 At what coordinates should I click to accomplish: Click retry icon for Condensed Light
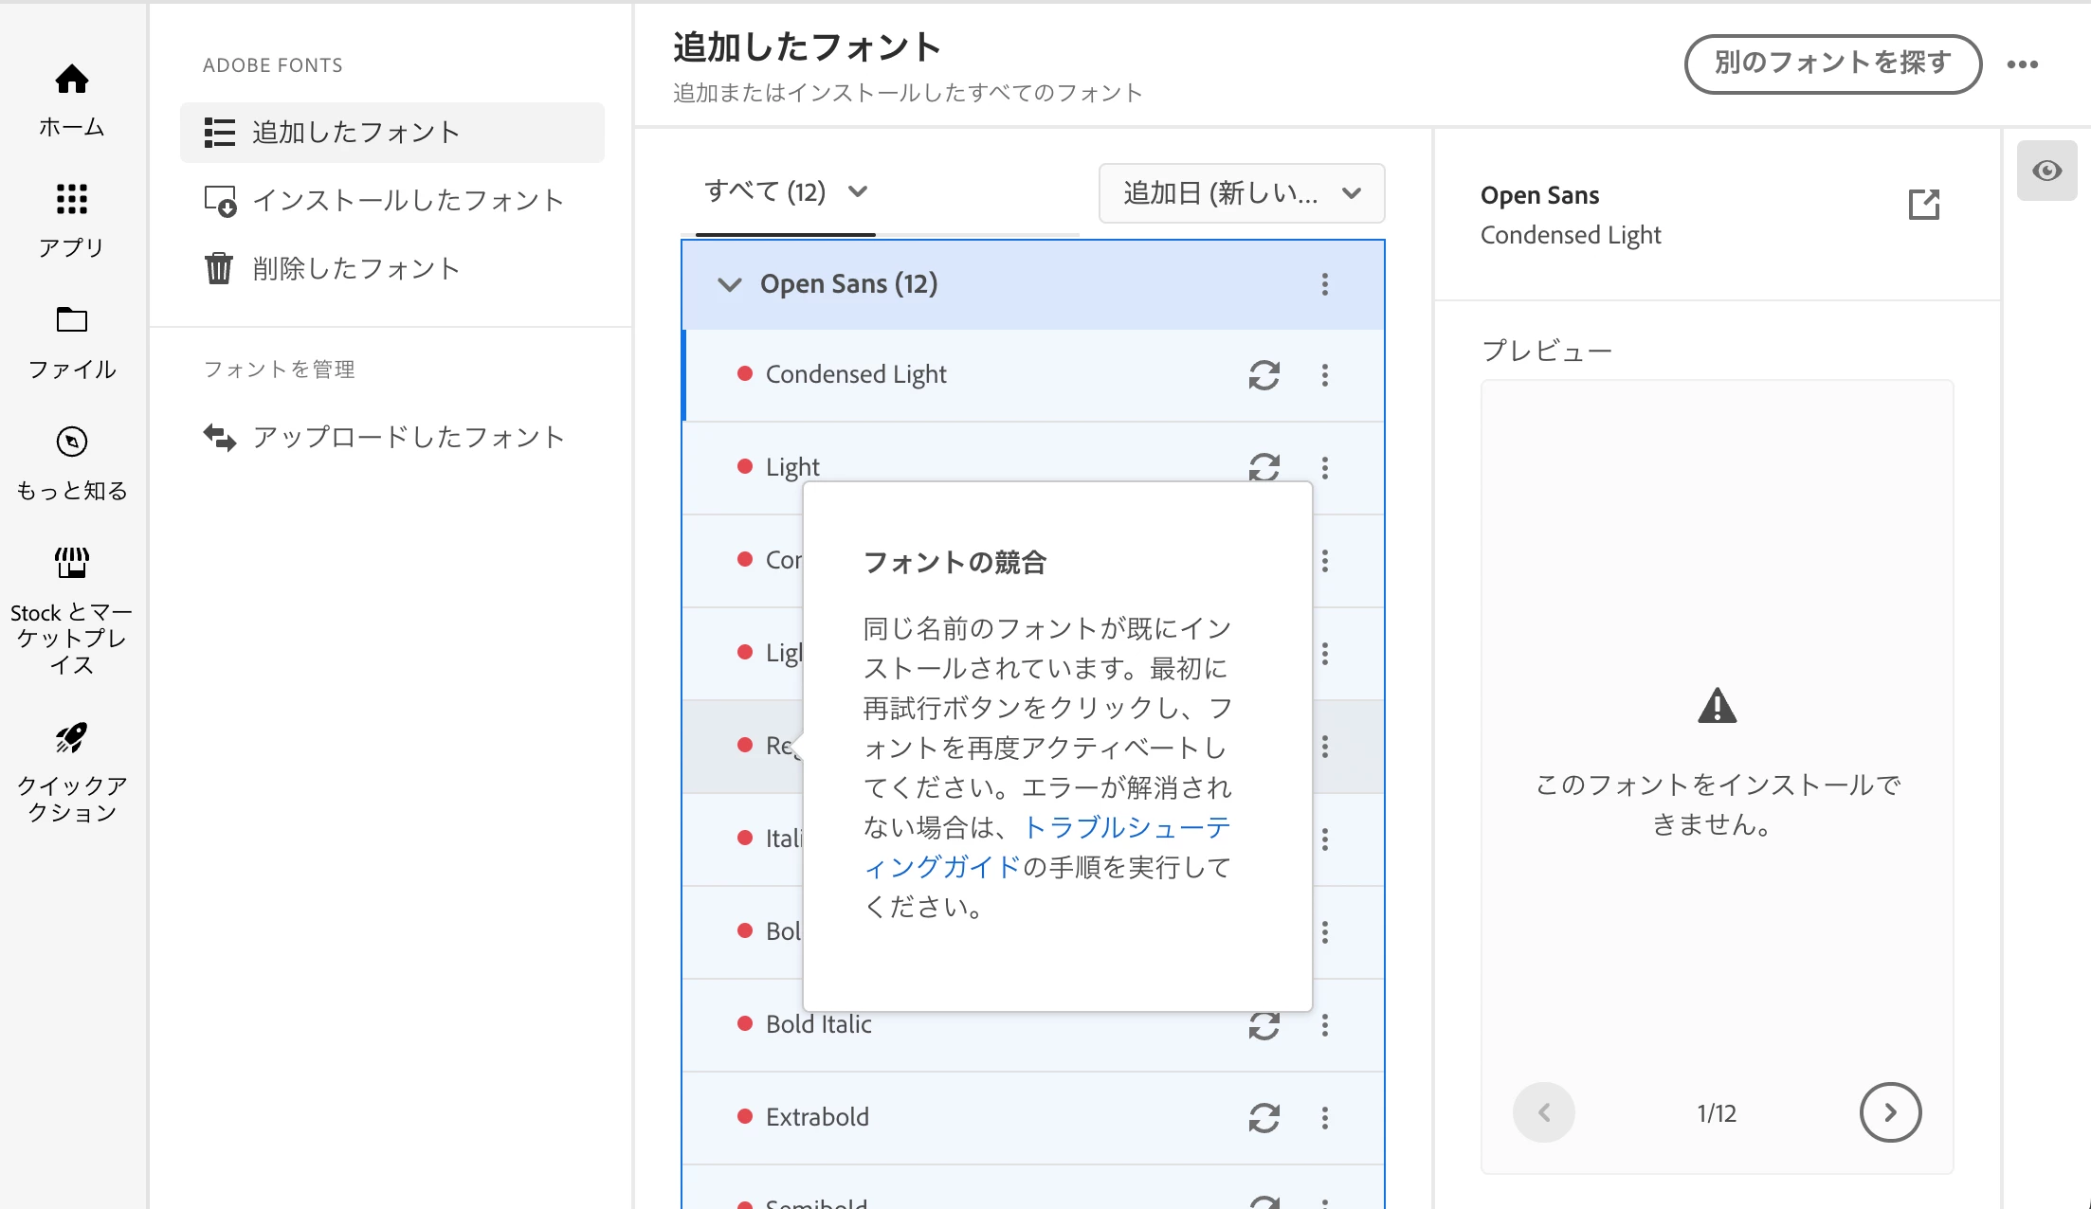1264,375
